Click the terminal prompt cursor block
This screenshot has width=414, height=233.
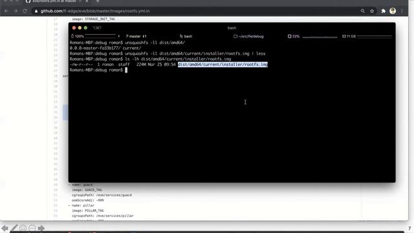coord(126,70)
